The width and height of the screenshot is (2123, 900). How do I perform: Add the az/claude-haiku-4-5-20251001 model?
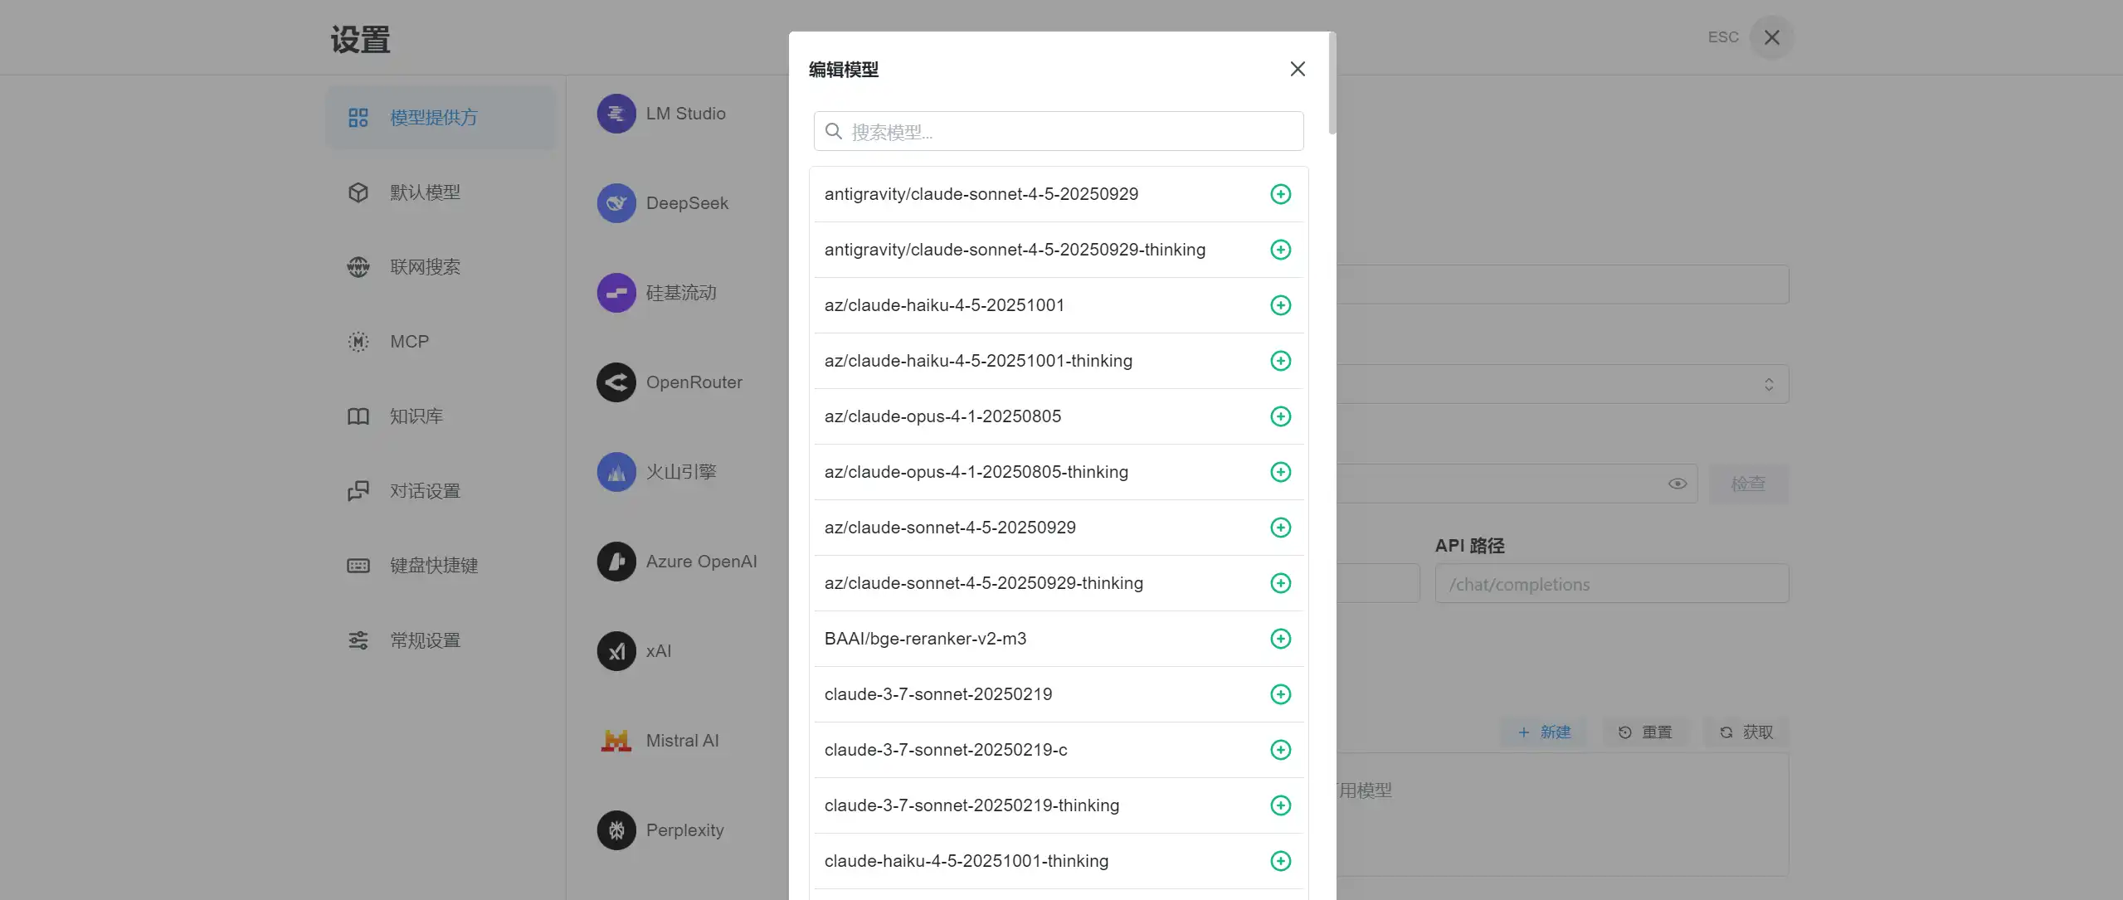coord(1280,305)
